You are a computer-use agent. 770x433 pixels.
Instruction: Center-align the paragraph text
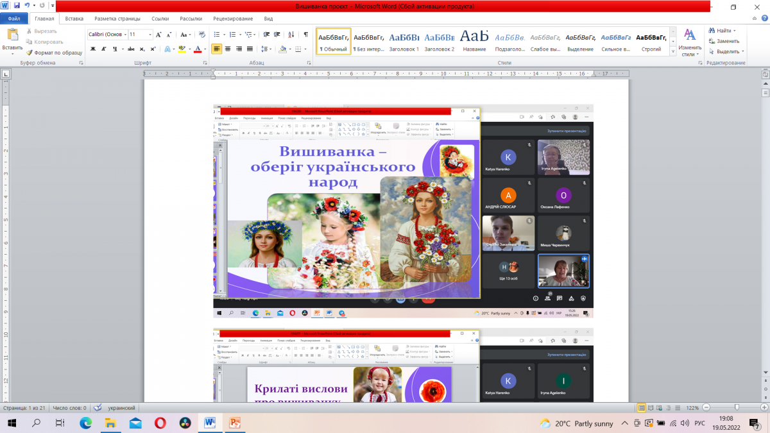click(228, 49)
